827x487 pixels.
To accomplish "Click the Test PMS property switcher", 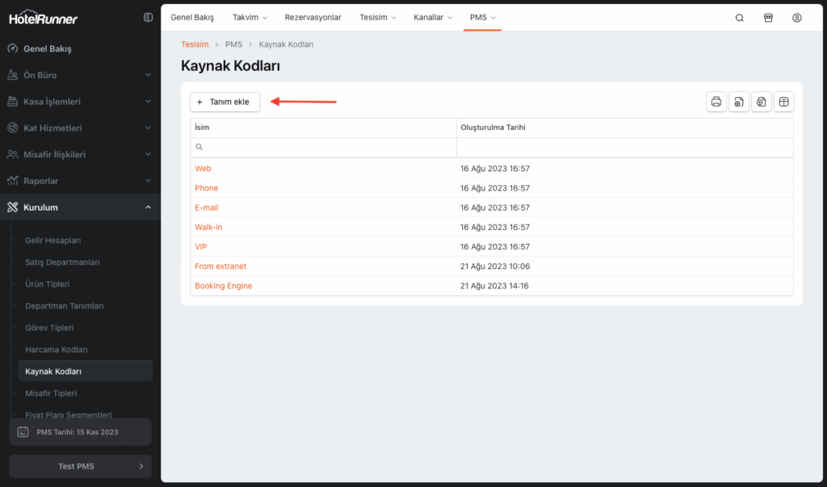I will click(79, 466).
